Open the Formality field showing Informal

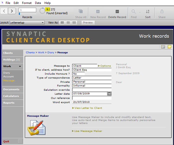[92, 86]
